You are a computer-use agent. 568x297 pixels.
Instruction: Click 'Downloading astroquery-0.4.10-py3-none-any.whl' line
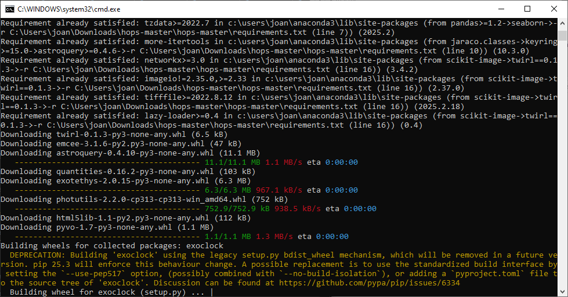[x=130, y=153]
